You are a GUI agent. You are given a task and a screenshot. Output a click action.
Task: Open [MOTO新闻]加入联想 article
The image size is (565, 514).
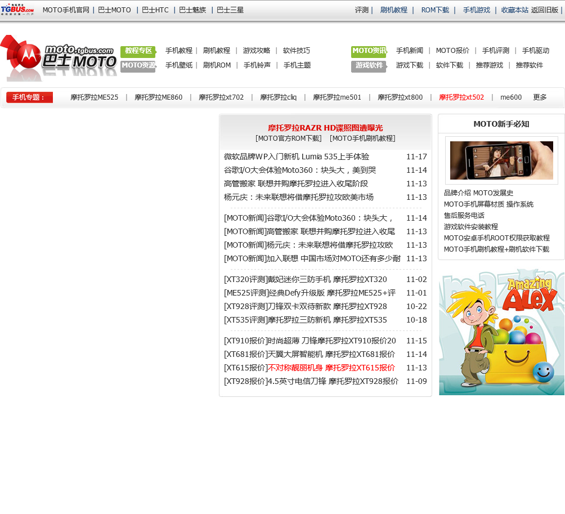tap(312, 258)
